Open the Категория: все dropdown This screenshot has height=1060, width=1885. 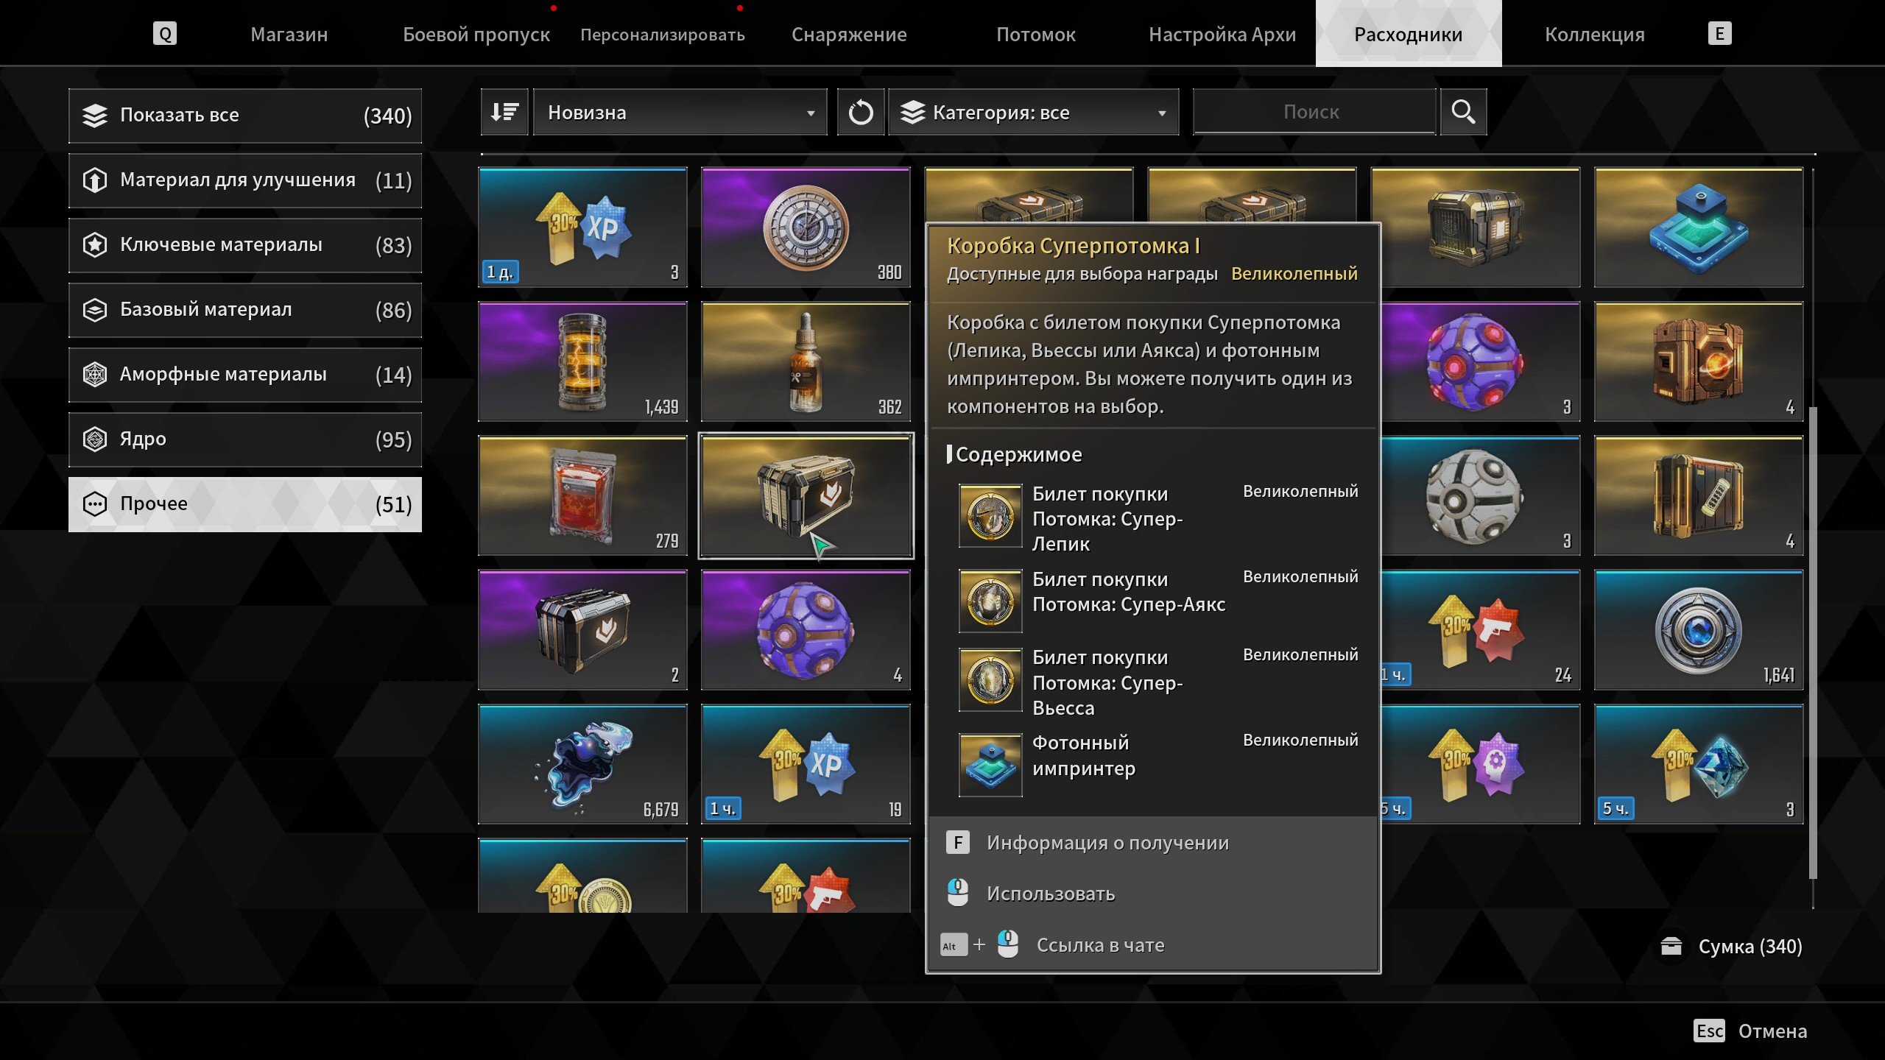pyautogui.click(x=1033, y=112)
